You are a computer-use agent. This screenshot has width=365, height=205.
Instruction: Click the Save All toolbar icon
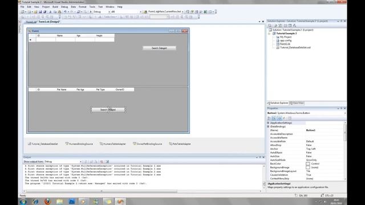[44, 11]
